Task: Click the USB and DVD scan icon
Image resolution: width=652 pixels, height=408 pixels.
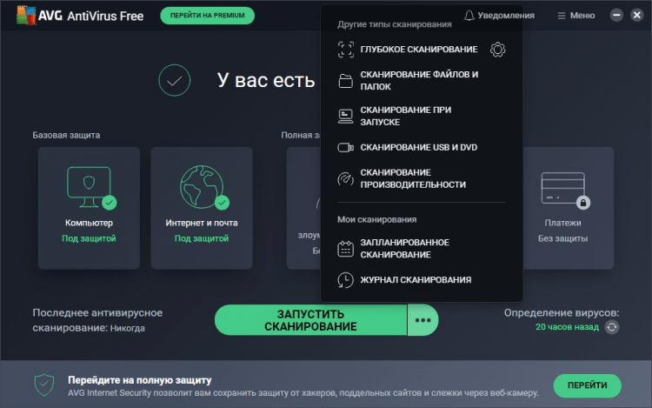Action: [x=345, y=148]
